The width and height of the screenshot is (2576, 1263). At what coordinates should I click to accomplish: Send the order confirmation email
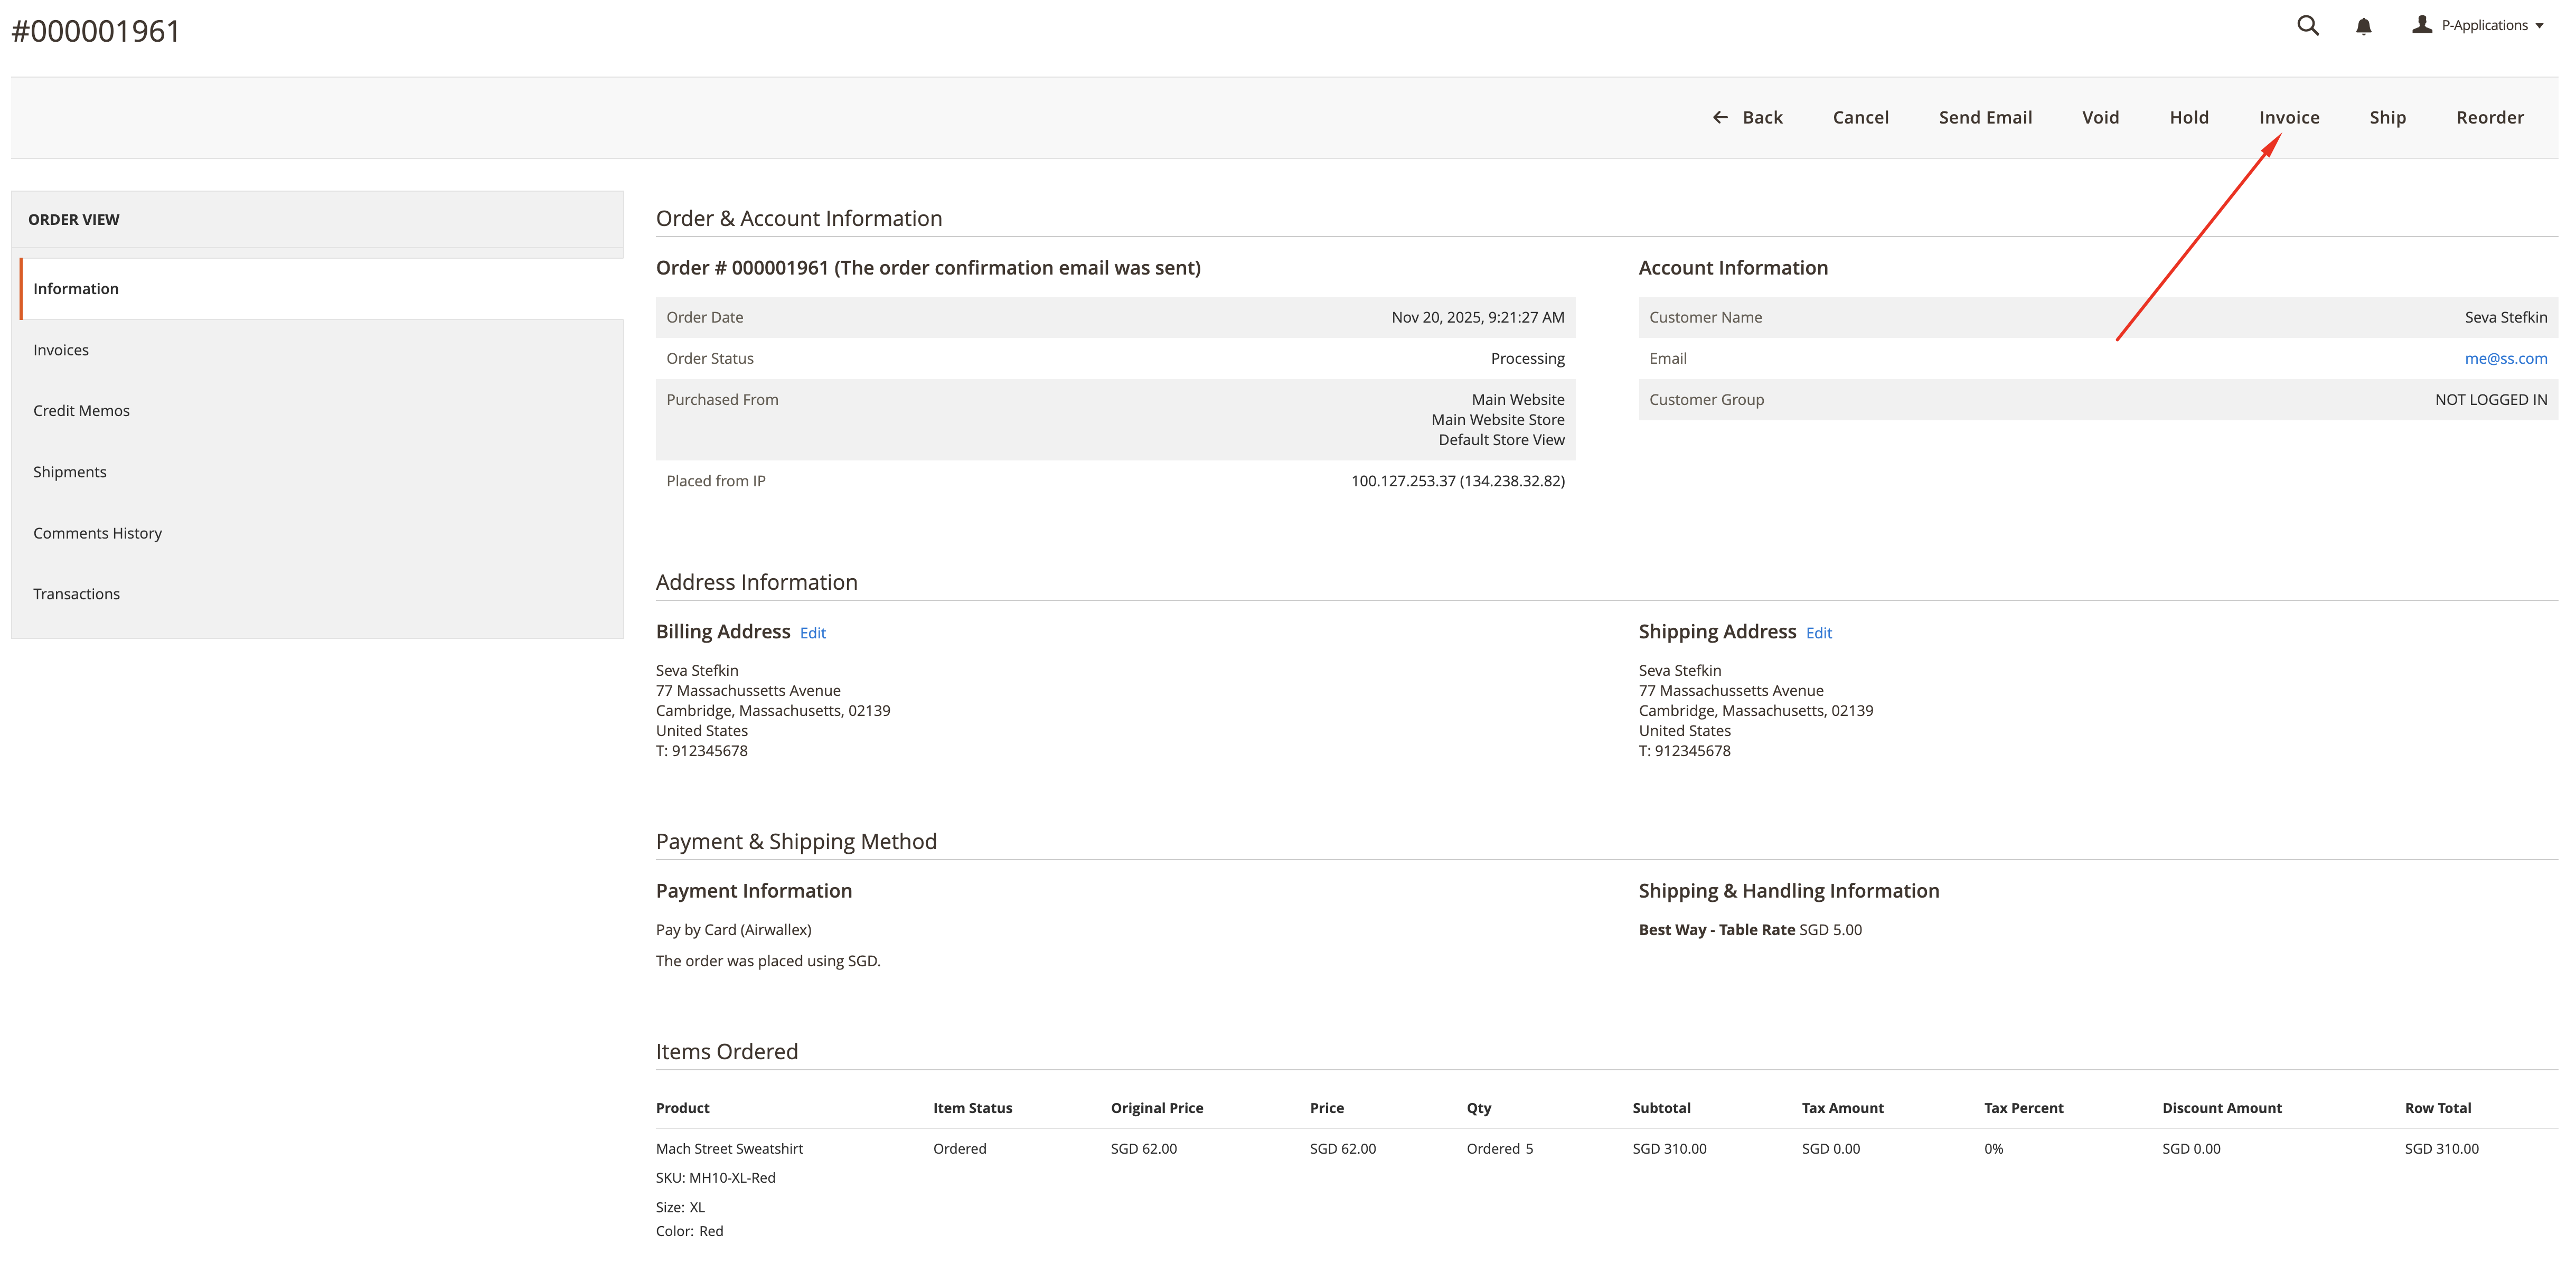pos(1985,117)
